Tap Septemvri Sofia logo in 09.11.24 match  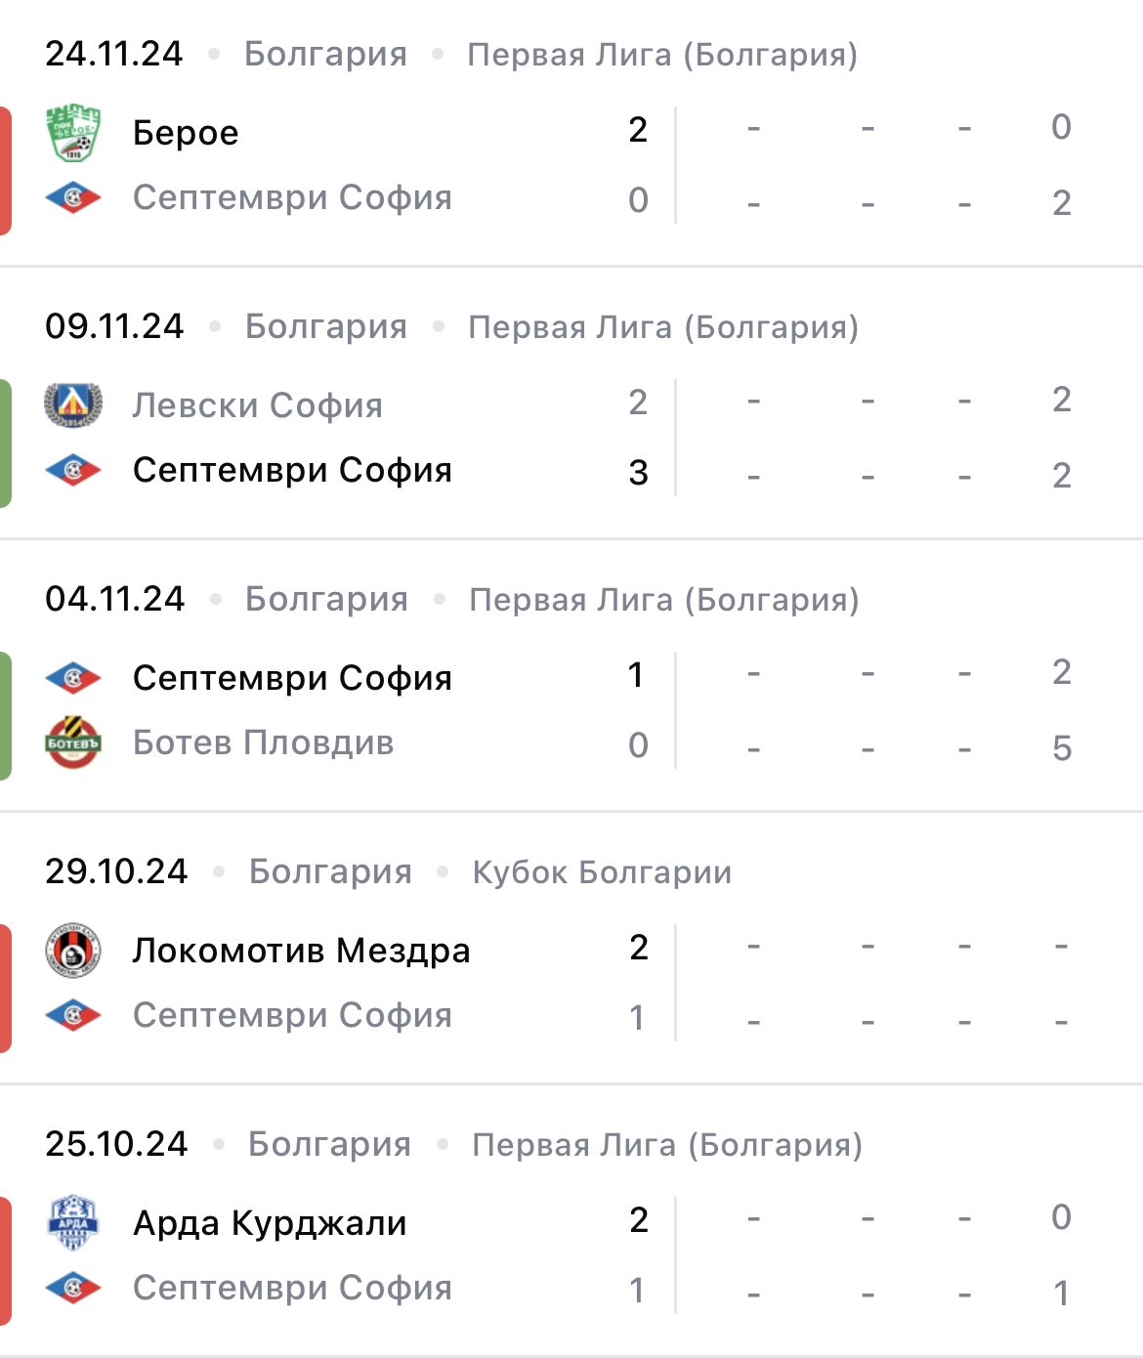73,471
